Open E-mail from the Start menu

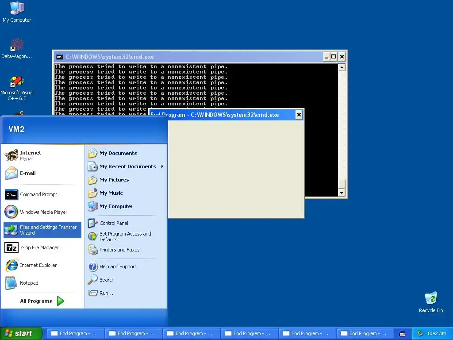[42, 173]
